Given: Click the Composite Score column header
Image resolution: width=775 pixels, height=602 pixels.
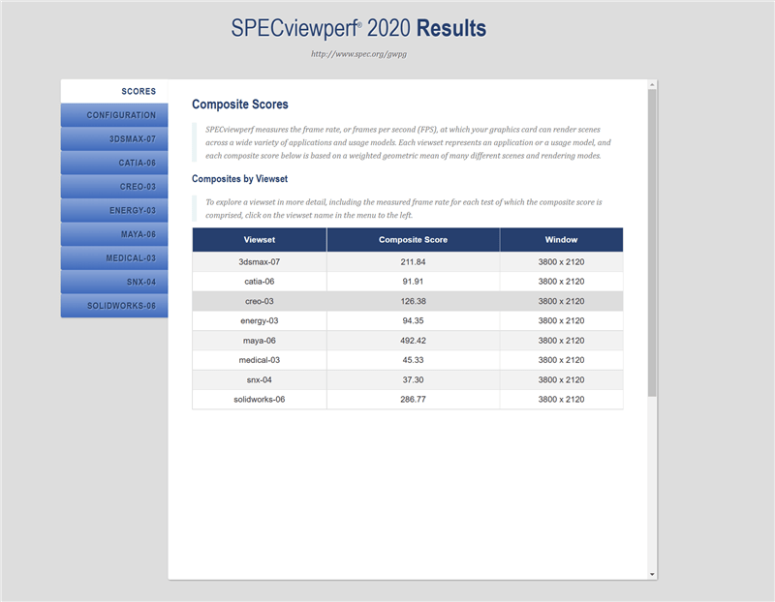Looking at the screenshot, I should (x=414, y=239).
